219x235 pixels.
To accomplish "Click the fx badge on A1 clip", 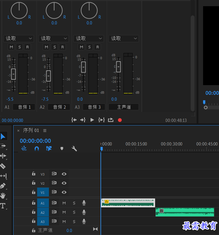I will [x=107, y=202].
